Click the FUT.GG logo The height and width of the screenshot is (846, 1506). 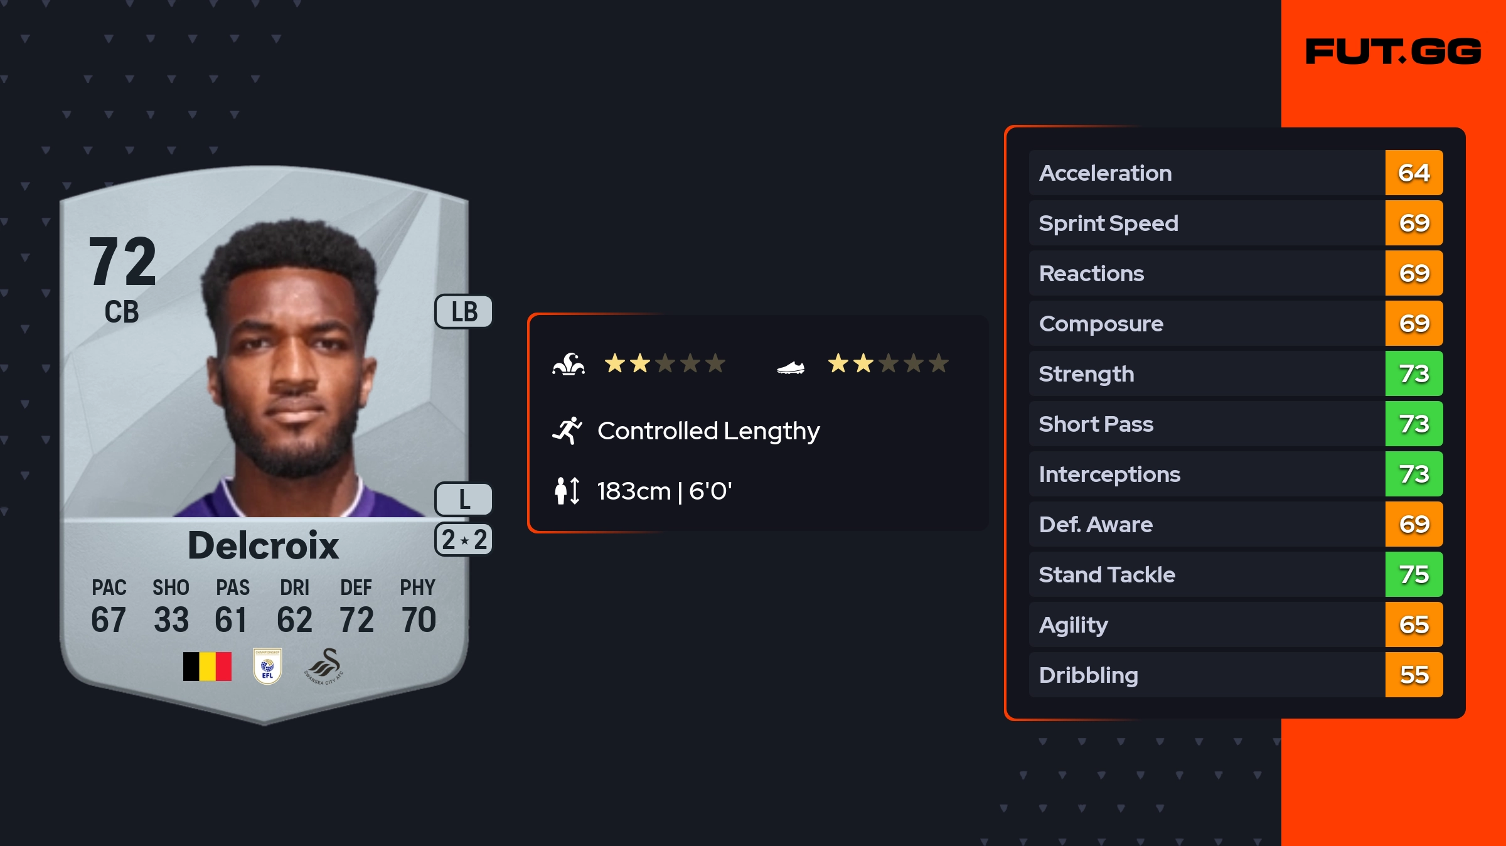[1393, 51]
